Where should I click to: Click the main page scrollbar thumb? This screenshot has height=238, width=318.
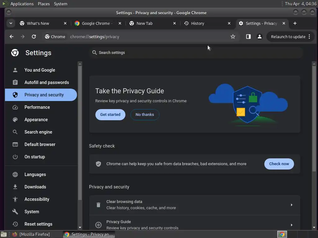[314, 118]
